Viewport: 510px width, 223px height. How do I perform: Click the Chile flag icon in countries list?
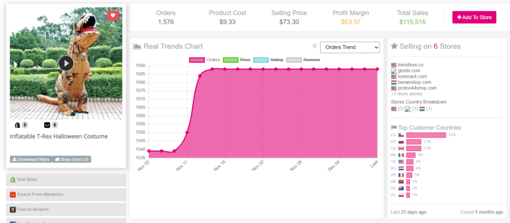coord(401,135)
